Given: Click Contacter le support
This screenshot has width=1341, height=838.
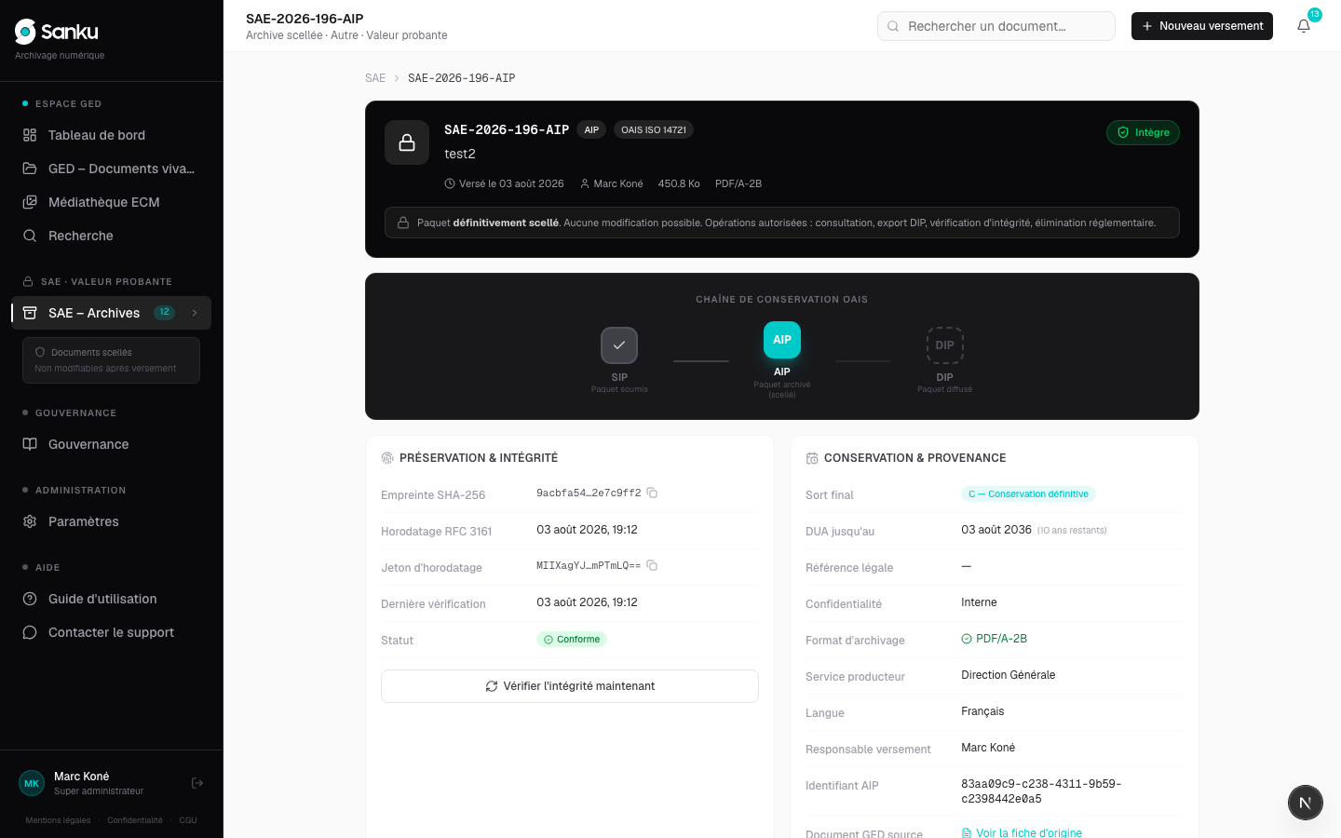Looking at the screenshot, I should click(111, 632).
